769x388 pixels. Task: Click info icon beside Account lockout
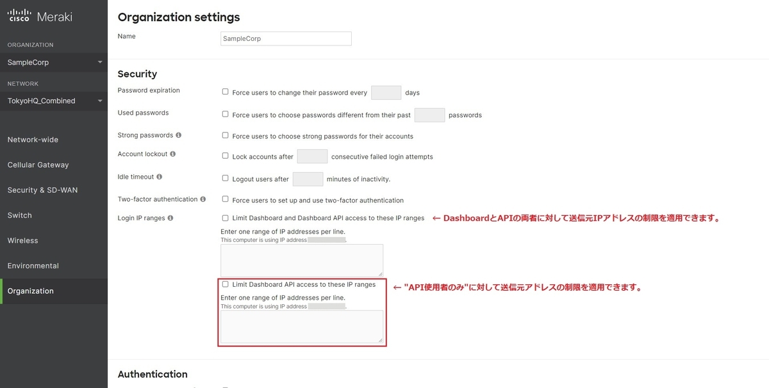(172, 154)
